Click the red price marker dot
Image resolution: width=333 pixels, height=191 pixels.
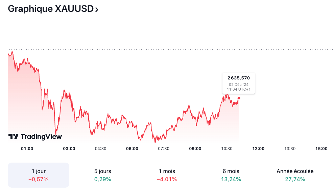coord(239,98)
